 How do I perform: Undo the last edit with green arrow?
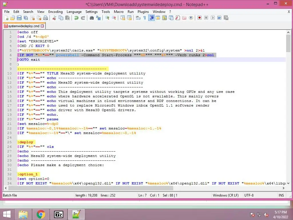76,18
